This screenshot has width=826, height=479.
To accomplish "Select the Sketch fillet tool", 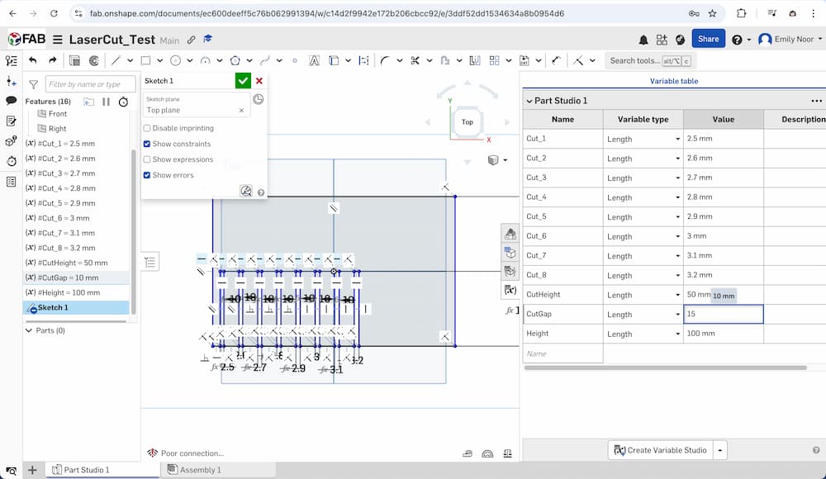I will [x=385, y=60].
